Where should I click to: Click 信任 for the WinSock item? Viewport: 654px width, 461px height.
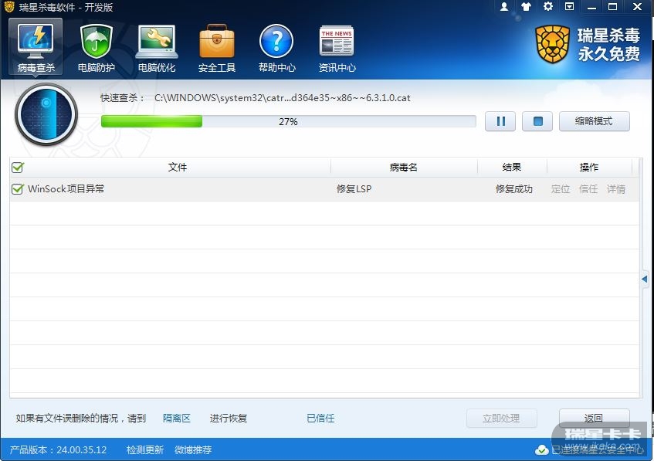click(x=588, y=189)
